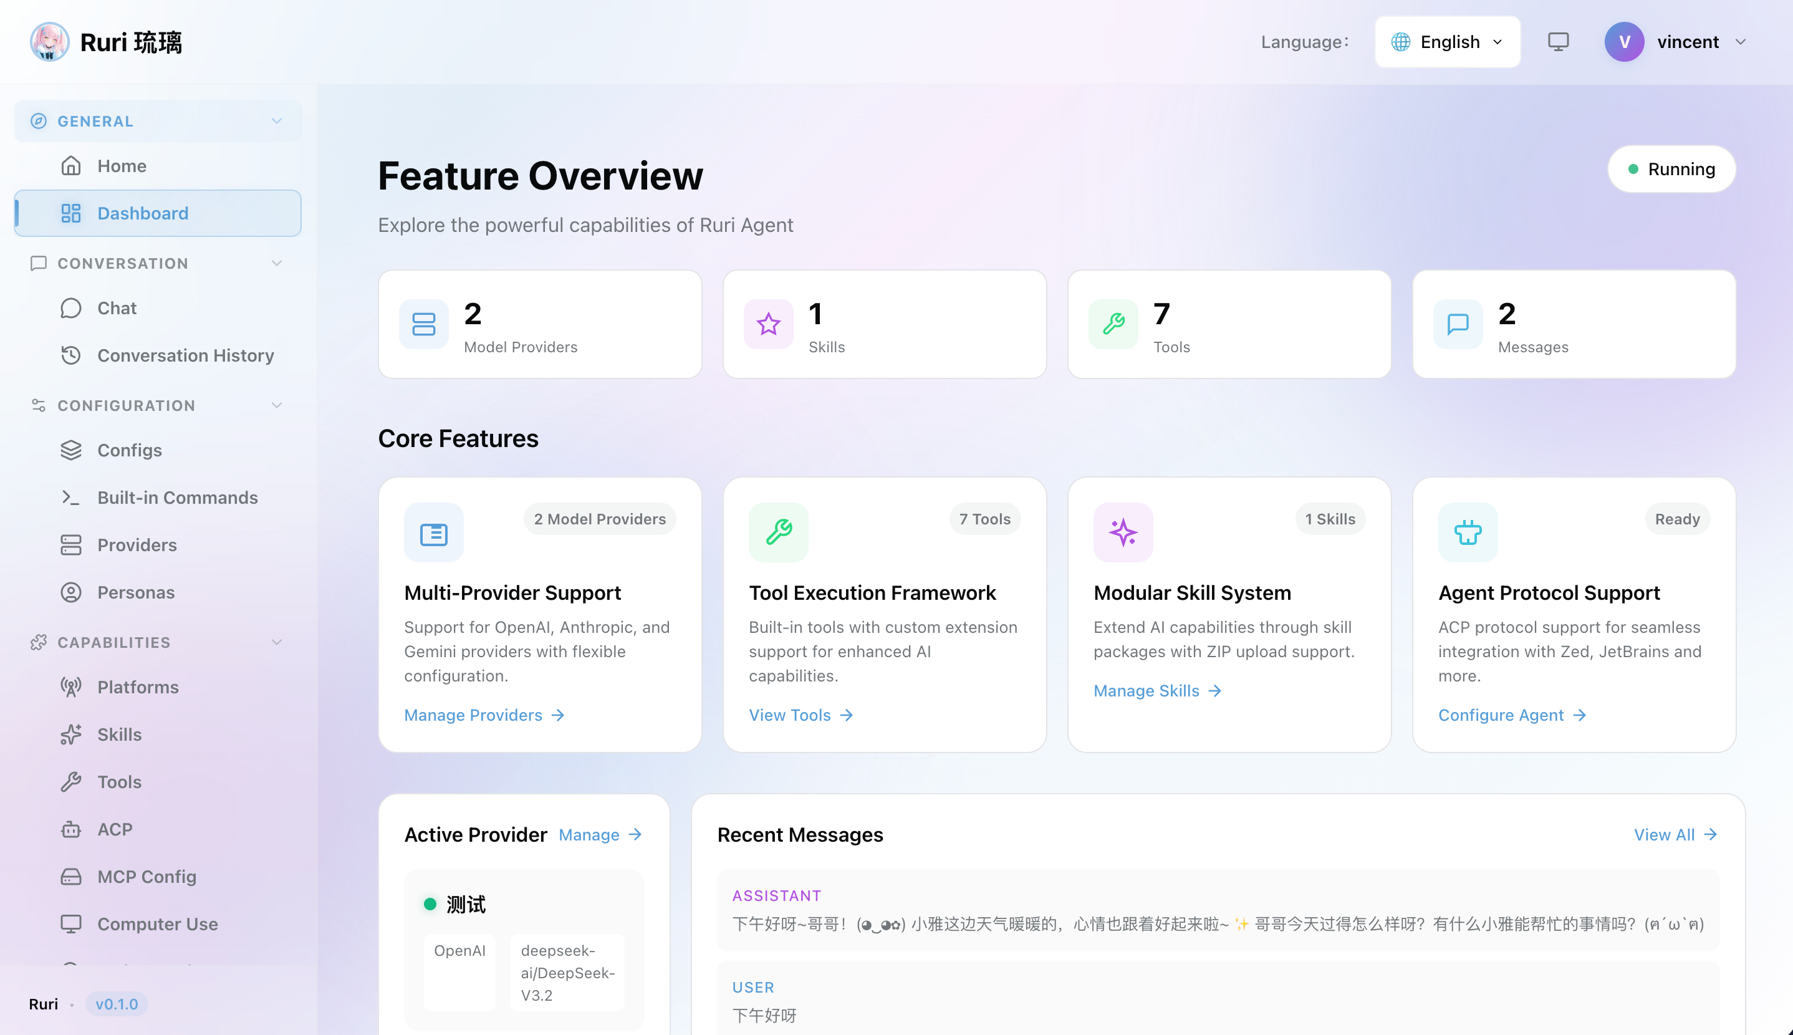
Task: Click the Personas user icon
Action: click(x=71, y=592)
